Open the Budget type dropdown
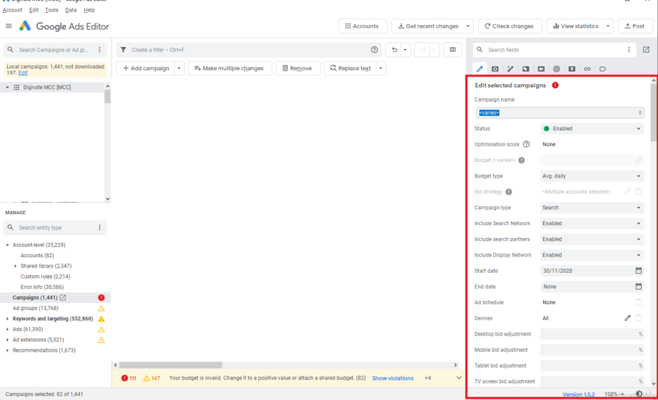 592,176
